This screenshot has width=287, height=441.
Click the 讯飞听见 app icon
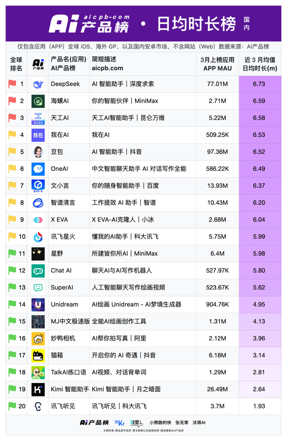38,407
